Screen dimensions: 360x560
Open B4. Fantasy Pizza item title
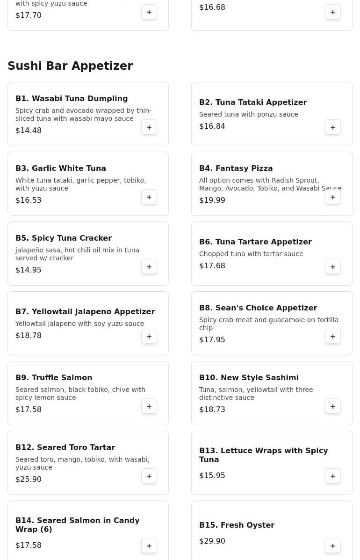(236, 168)
